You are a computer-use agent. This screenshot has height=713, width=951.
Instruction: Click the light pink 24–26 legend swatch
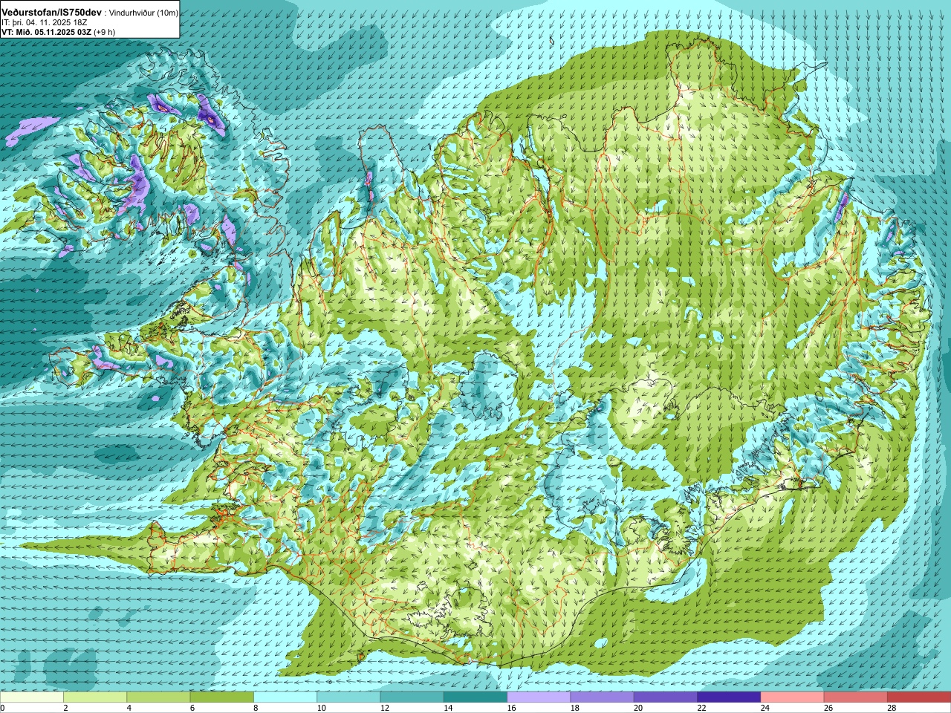pyautogui.click(x=792, y=697)
